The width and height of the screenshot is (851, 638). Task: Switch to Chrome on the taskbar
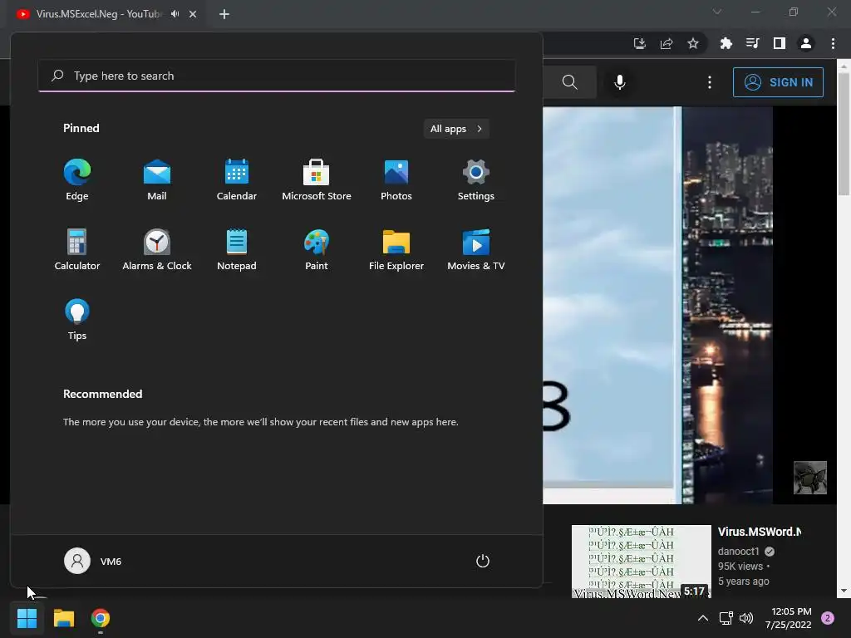[x=101, y=618]
